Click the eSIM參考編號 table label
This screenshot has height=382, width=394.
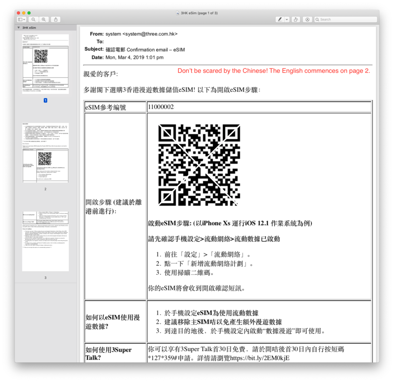coord(105,107)
